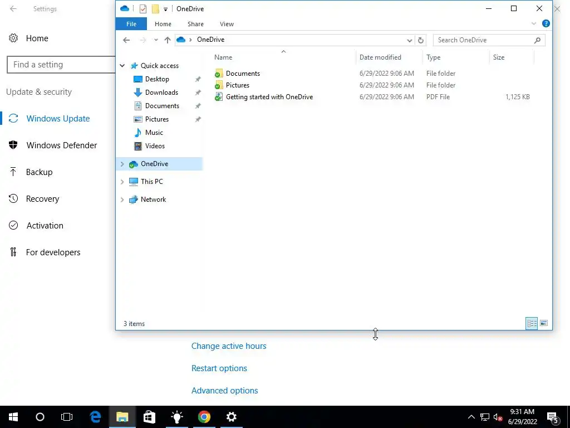Launch Microsoft Edge from taskbar
570x428 pixels.
[95, 417]
